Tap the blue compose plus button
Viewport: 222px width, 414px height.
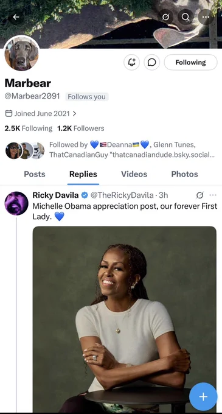tap(203, 396)
